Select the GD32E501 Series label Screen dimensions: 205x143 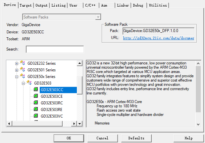point(41,70)
